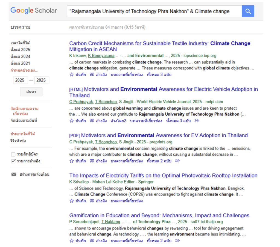Select จัดเรียงตามวันที่ sort by date
This screenshot has width=280, height=247.
tap(24, 120)
